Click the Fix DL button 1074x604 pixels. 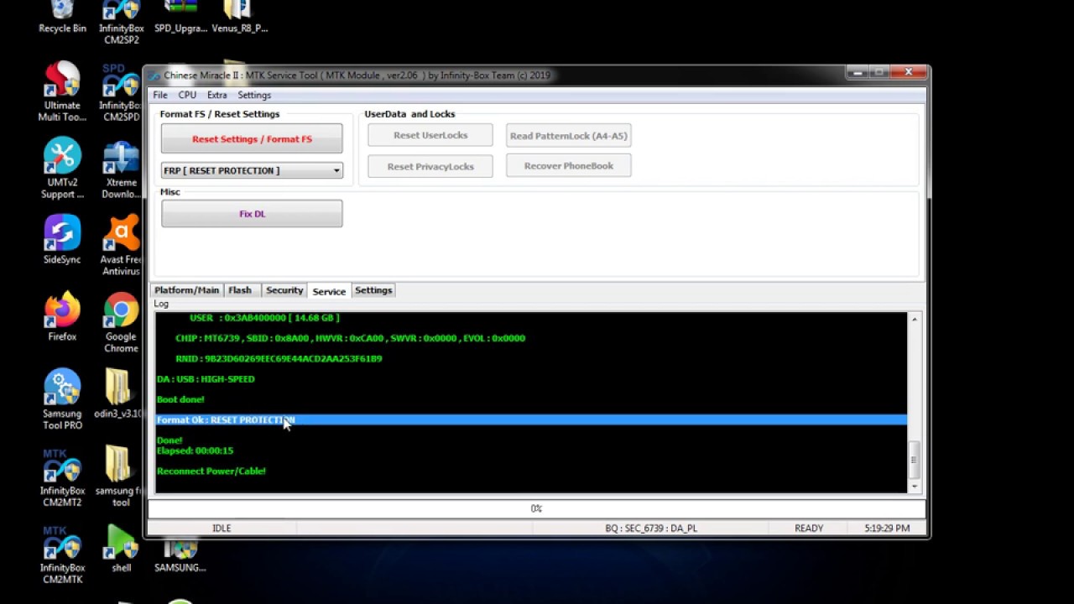(x=252, y=214)
